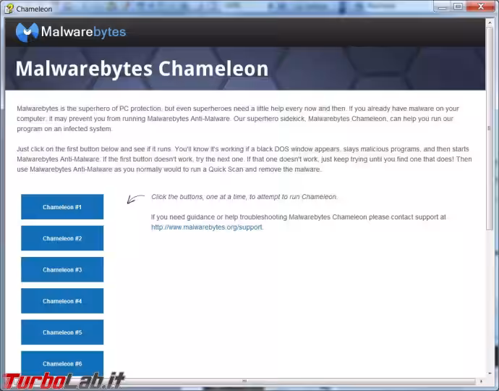Click the Chameleon title bar help icon
The width and height of the screenshot is (499, 391).
tap(9, 9)
